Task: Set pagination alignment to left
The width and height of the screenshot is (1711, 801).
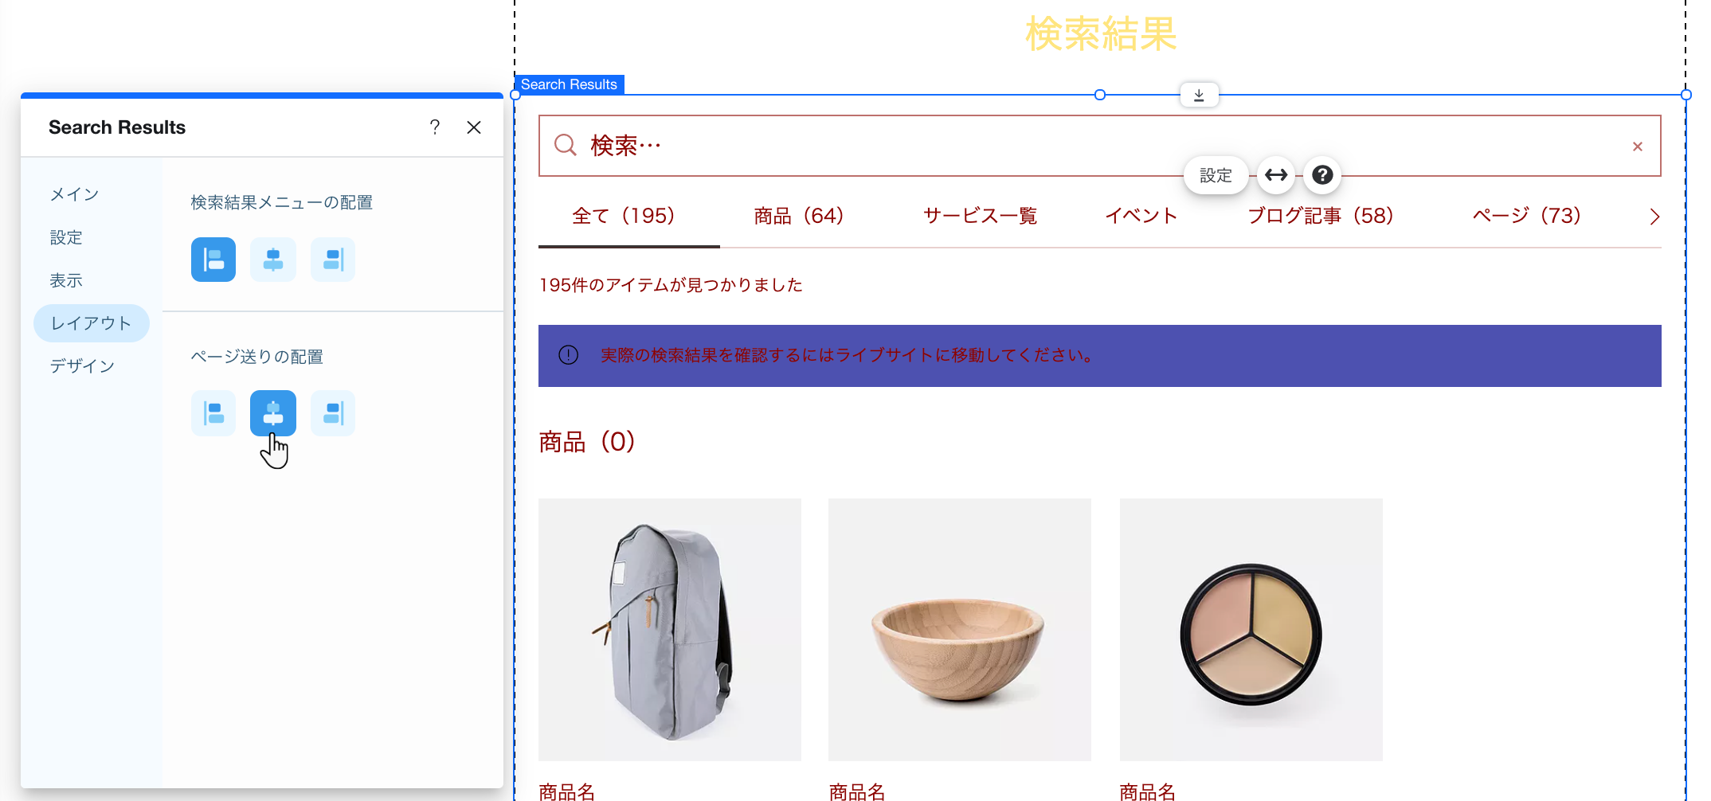Action: click(213, 413)
